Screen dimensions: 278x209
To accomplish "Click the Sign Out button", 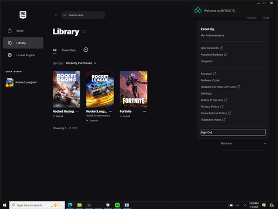I will tap(233, 132).
